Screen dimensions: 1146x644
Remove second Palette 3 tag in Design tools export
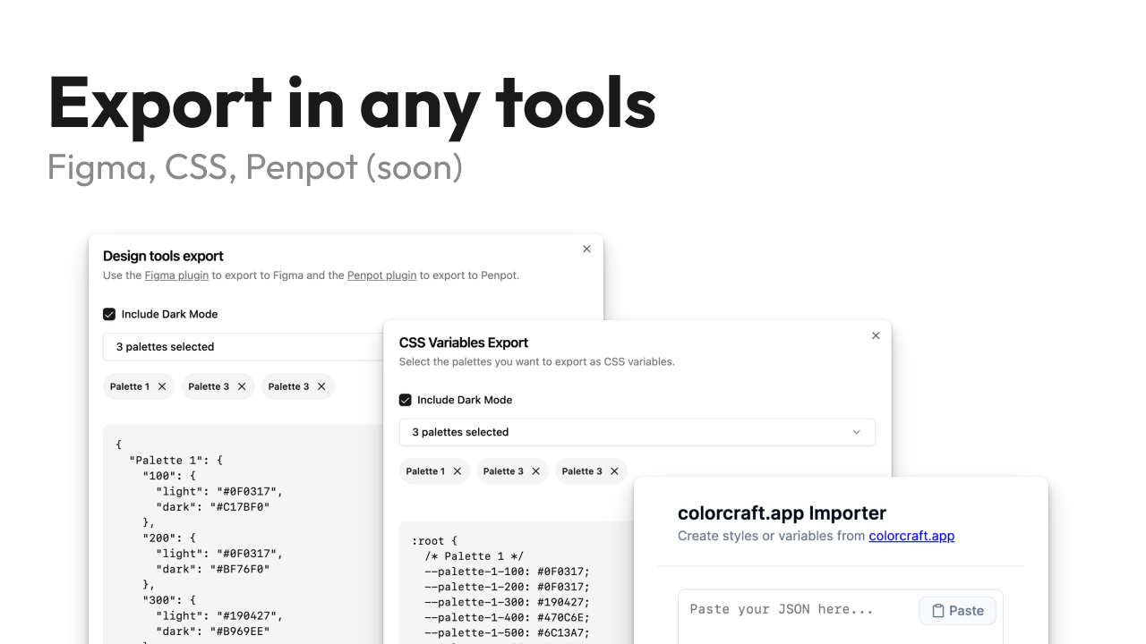pyautogui.click(x=321, y=386)
